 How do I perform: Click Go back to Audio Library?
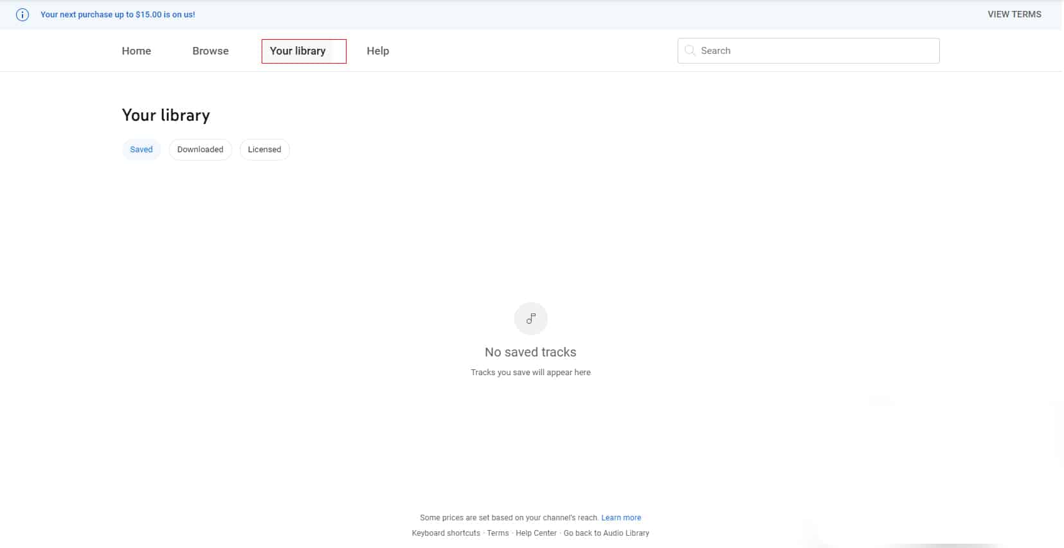(x=606, y=533)
